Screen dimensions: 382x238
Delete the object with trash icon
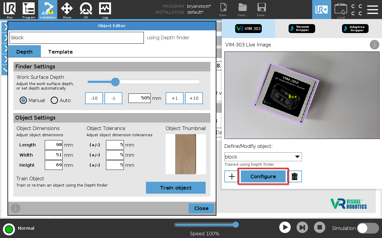(x=295, y=176)
